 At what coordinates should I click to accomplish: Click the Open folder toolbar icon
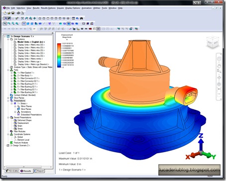click(x=9, y=13)
